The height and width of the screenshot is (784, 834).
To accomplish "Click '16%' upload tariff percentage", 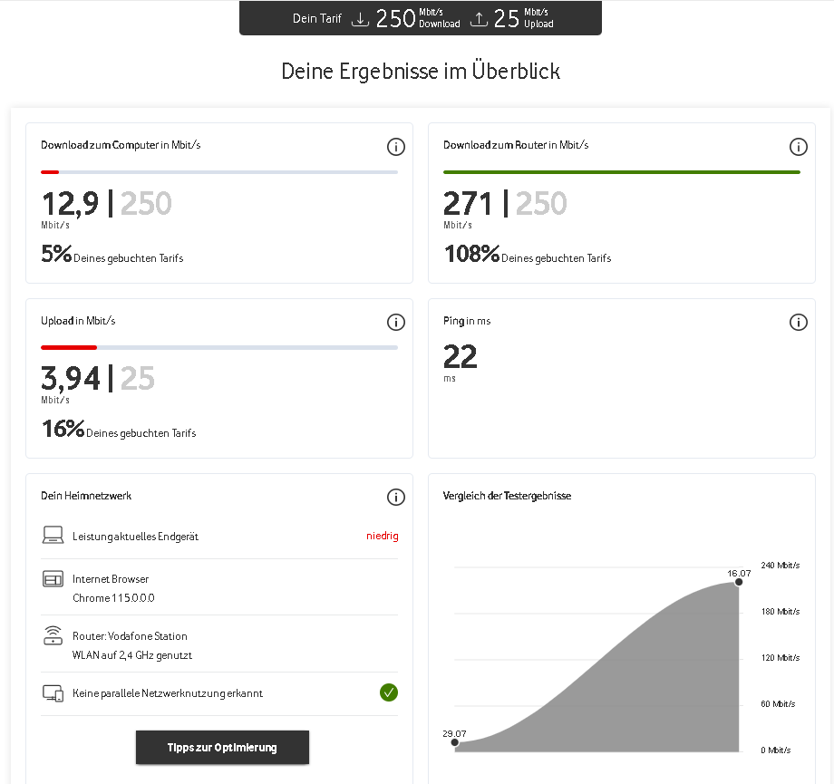I will click(x=63, y=429).
